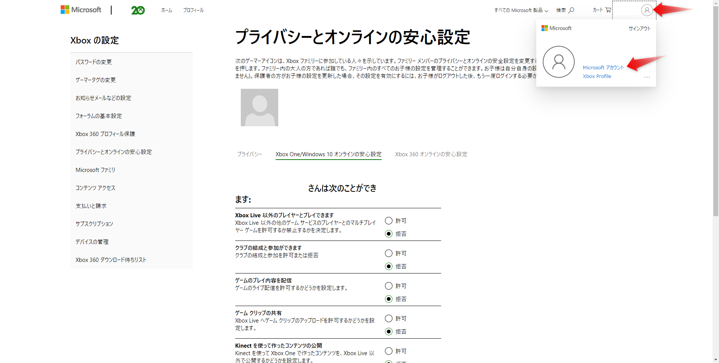Click the Xbox 20th anniversary logo
Image resolution: width=719 pixels, height=363 pixels.
pos(138,10)
